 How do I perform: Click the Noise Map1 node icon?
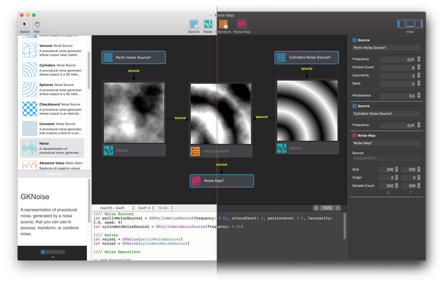point(196,181)
